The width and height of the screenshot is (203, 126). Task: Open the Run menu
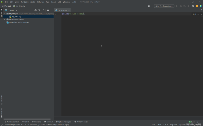[48, 2]
